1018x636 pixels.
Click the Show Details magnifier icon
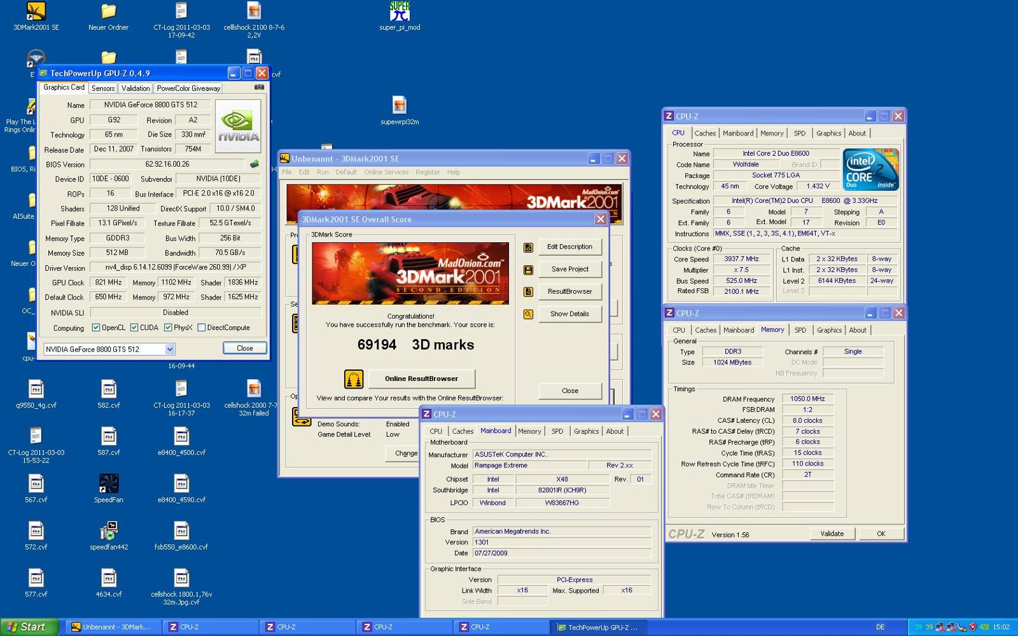(528, 314)
